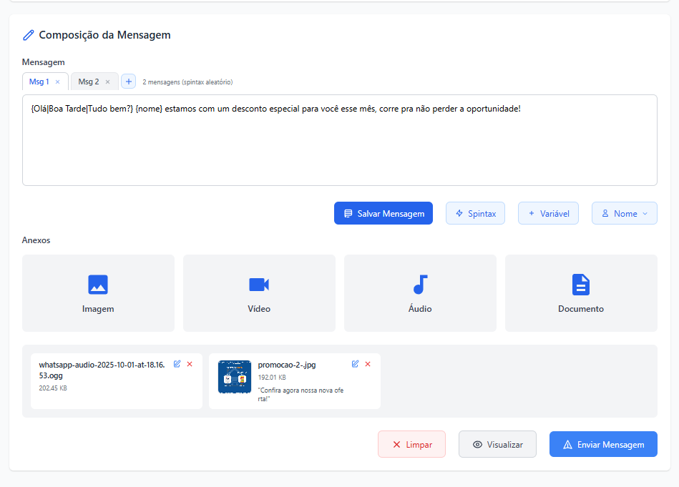
Task: Add a Vídeo attachment
Action: coord(259,292)
